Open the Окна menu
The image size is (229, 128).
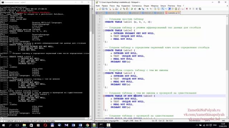coord(179,6)
